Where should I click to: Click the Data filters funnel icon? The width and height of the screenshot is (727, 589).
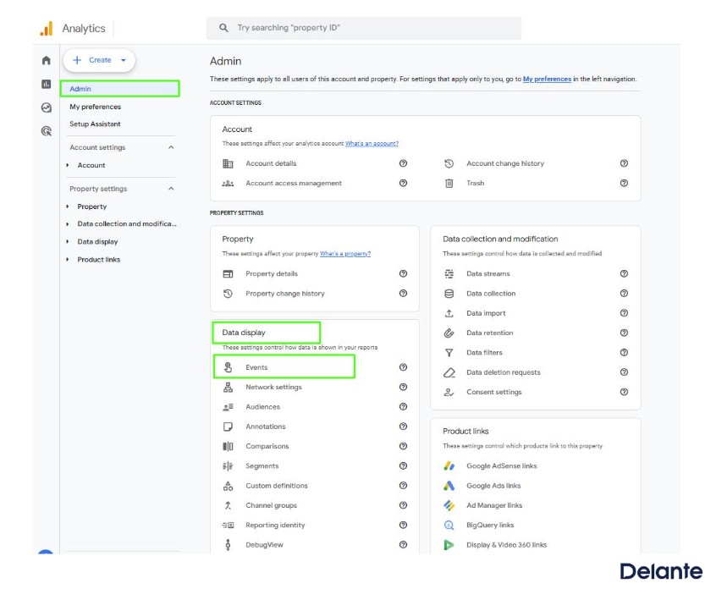pyautogui.click(x=449, y=353)
